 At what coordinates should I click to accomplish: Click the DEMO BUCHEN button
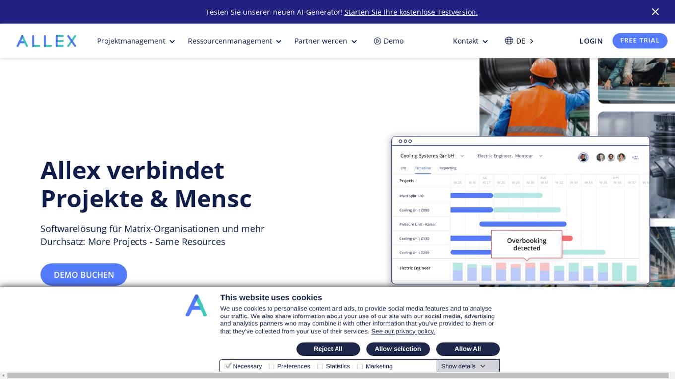[x=84, y=274]
